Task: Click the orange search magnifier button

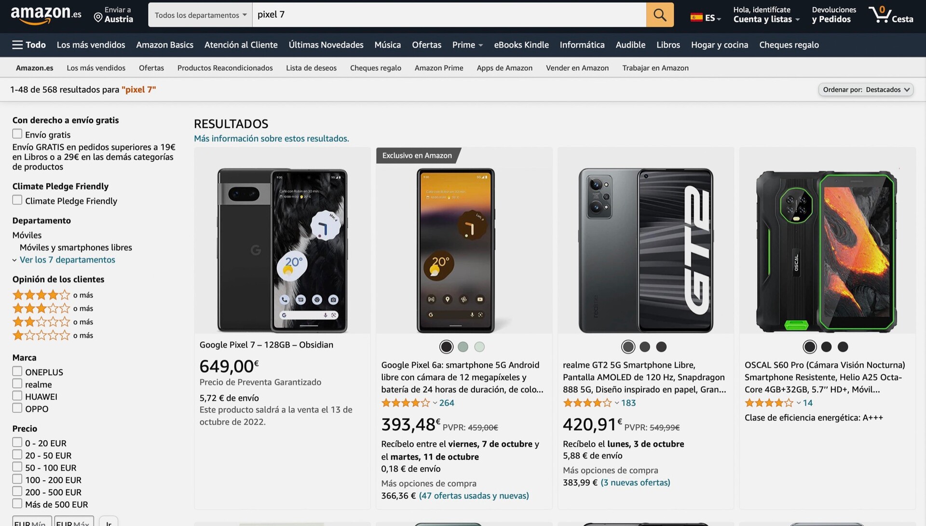Action: click(x=660, y=15)
